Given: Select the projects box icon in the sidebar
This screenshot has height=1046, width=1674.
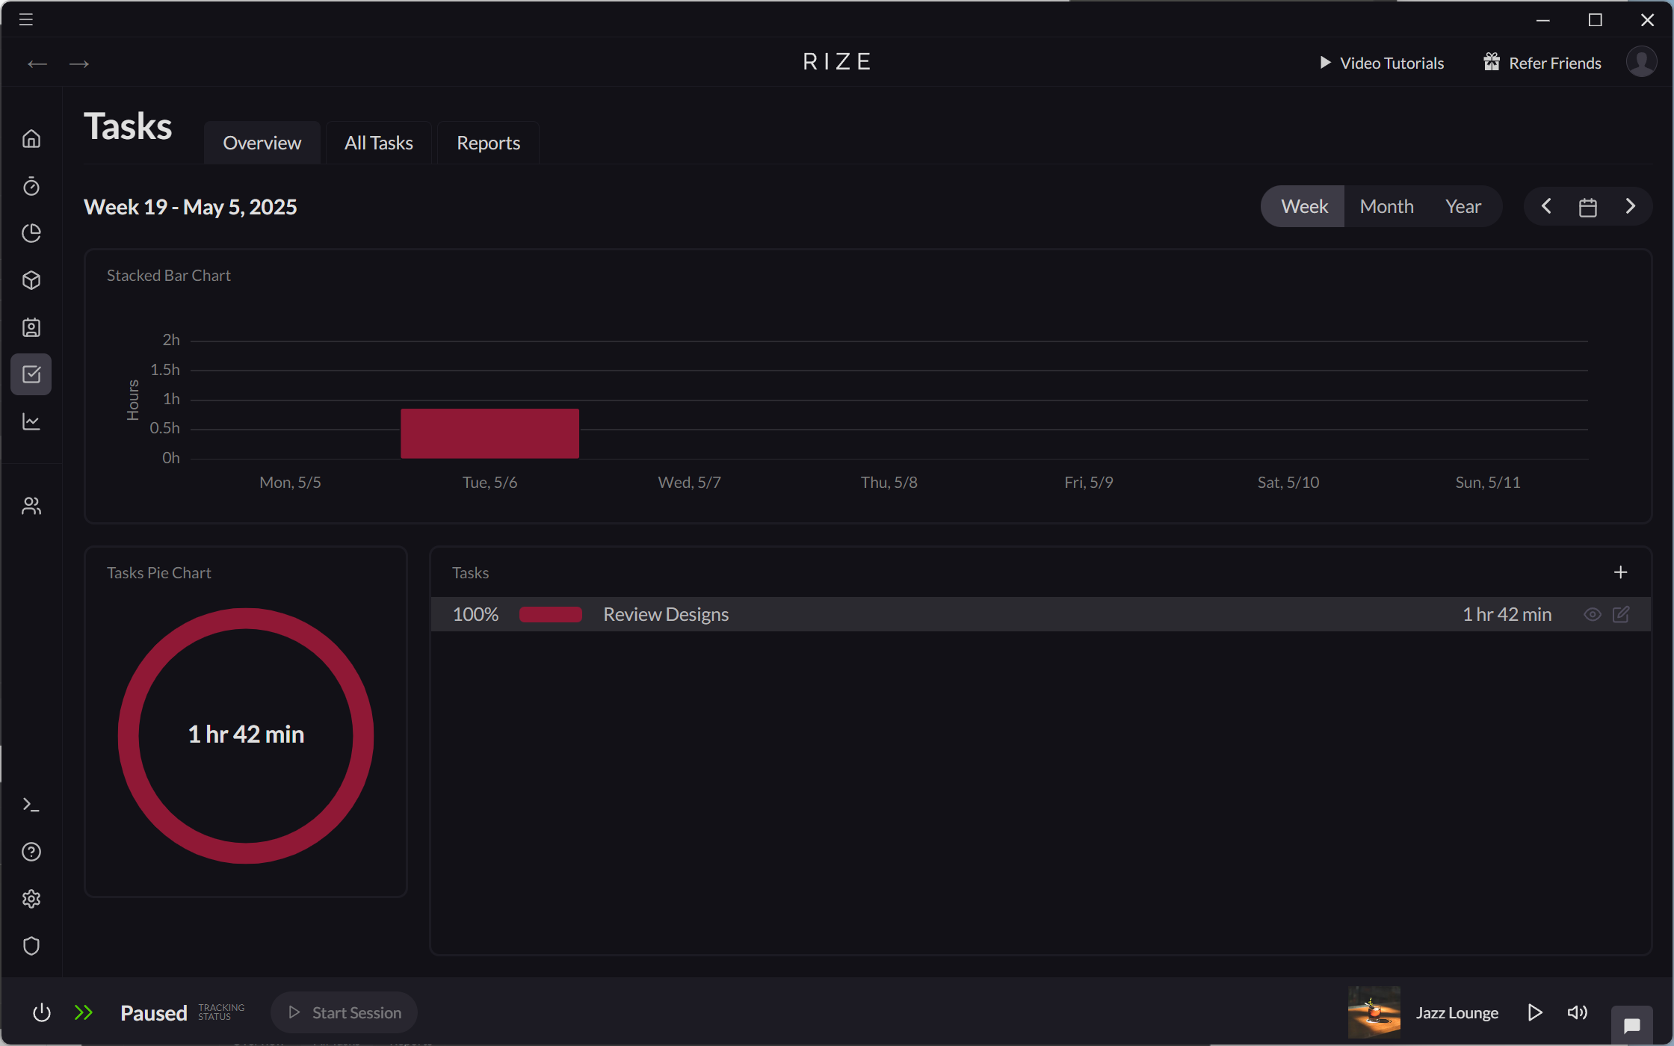Looking at the screenshot, I should coord(31,280).
